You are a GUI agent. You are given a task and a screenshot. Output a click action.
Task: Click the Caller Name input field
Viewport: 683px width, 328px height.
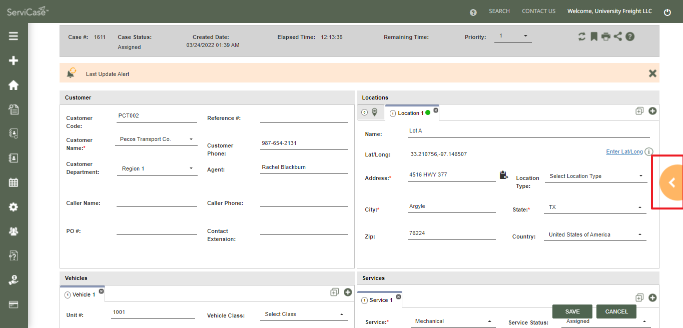(x=157, y=202)
